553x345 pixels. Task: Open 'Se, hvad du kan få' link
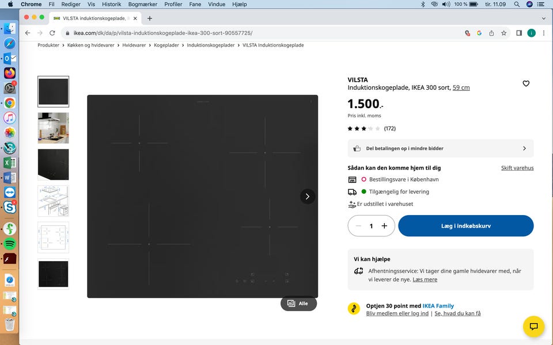457,313
